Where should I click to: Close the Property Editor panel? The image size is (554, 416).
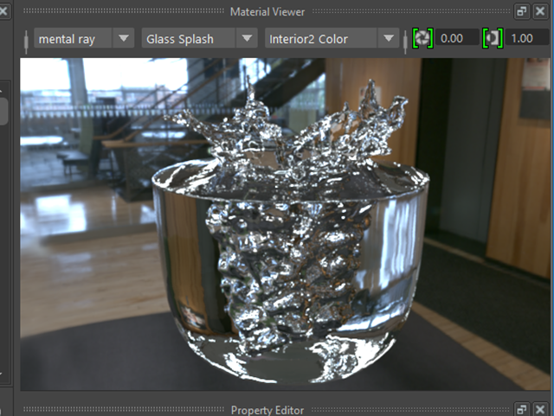click(x=540, y=410)
